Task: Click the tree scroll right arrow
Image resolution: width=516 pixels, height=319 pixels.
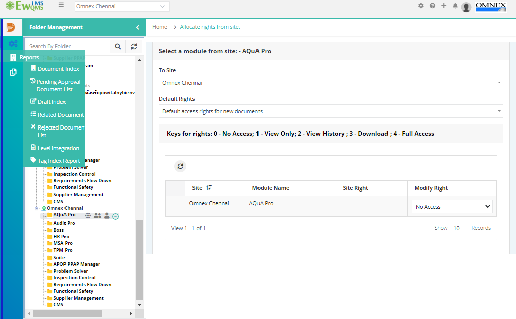Action: pos(131,313)
